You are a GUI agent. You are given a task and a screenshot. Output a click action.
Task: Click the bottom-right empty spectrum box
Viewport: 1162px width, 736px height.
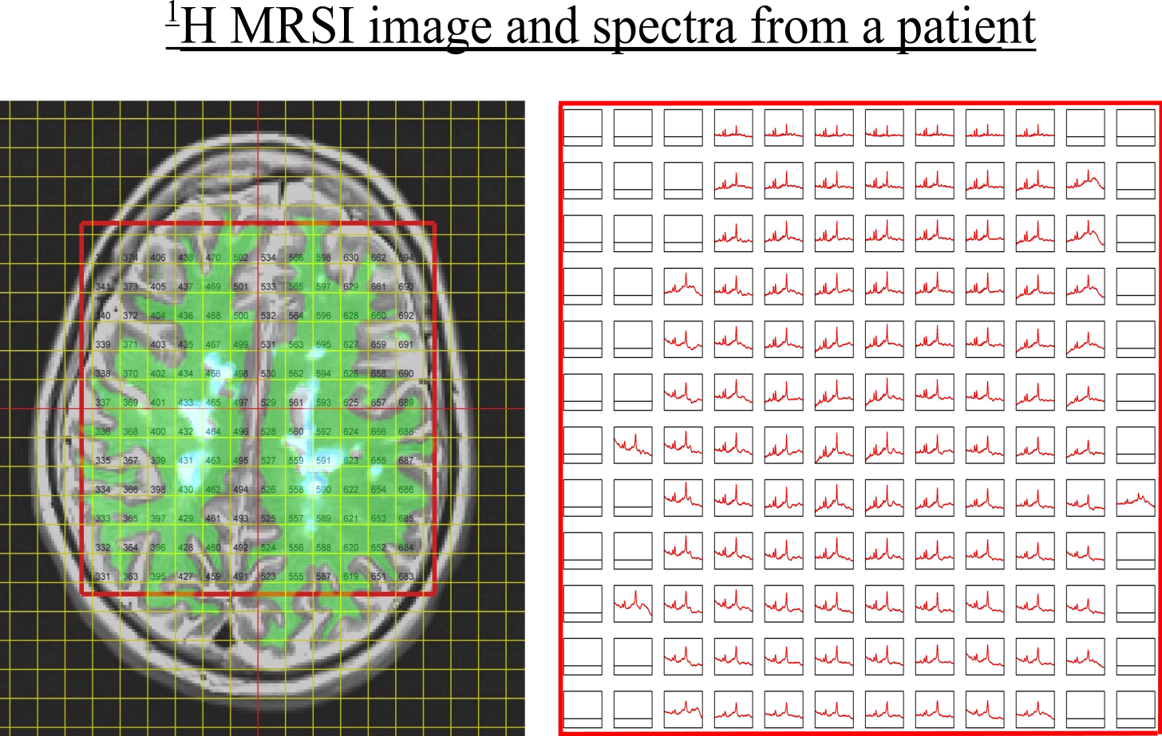[x=1136, y=710]
